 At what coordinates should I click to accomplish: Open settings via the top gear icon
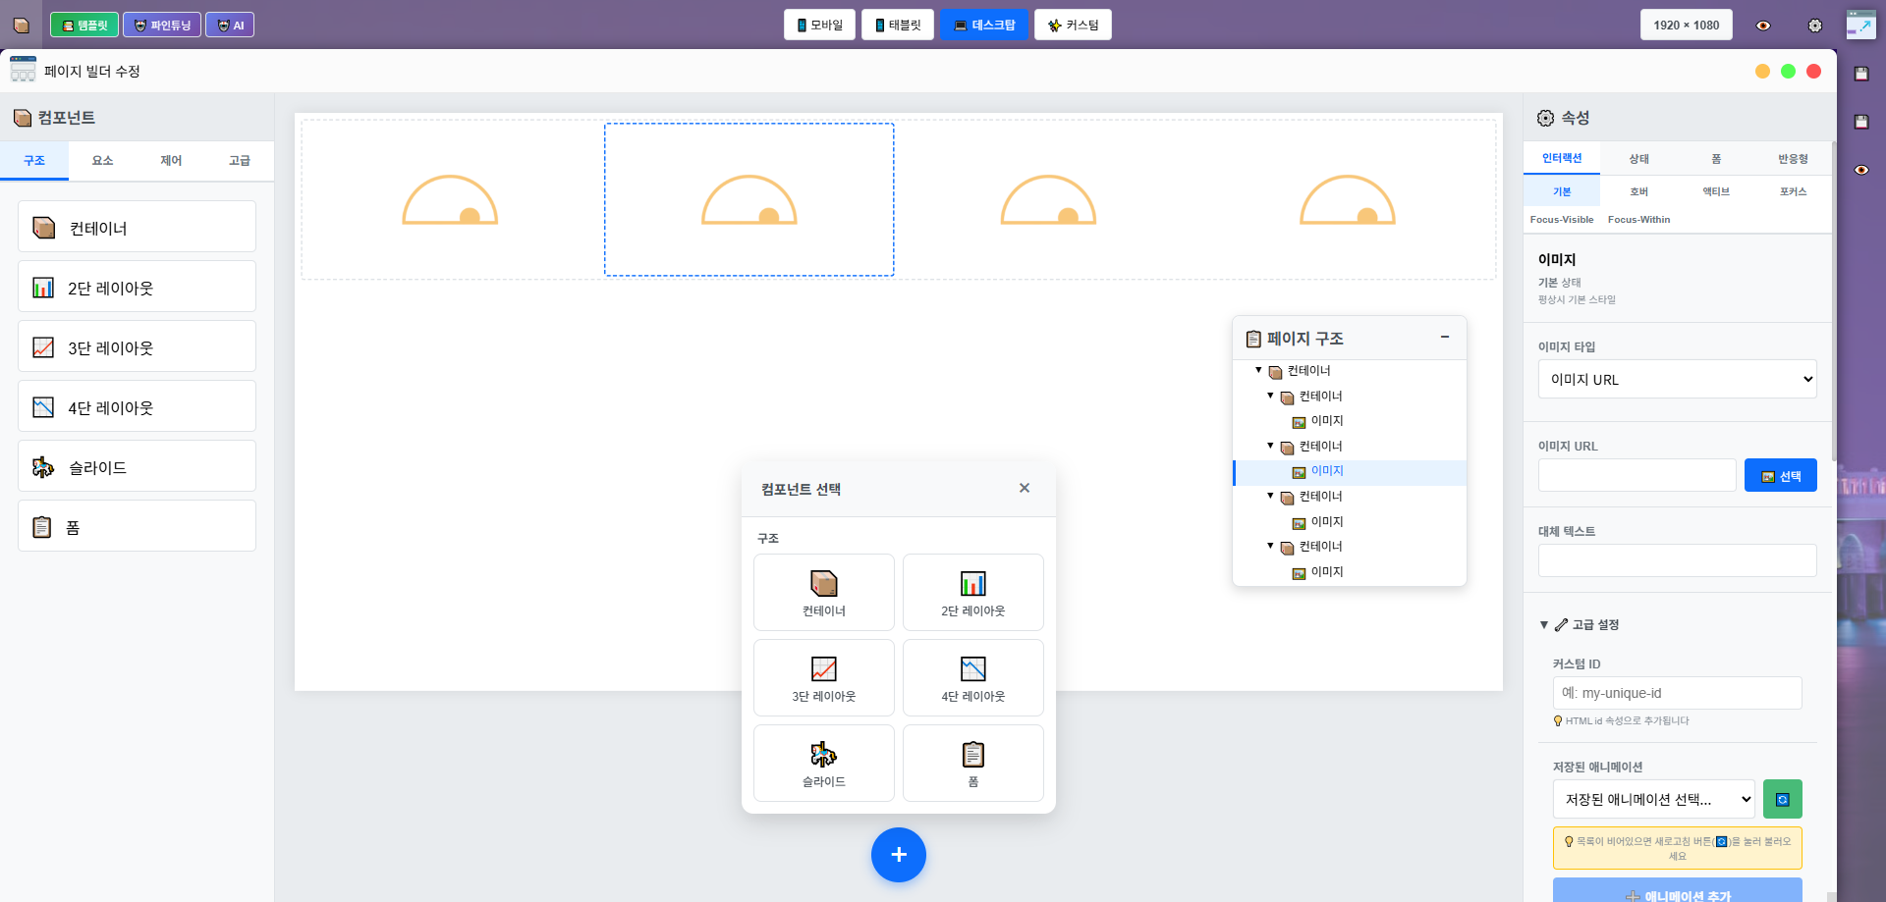click(x=1814, y=26)
